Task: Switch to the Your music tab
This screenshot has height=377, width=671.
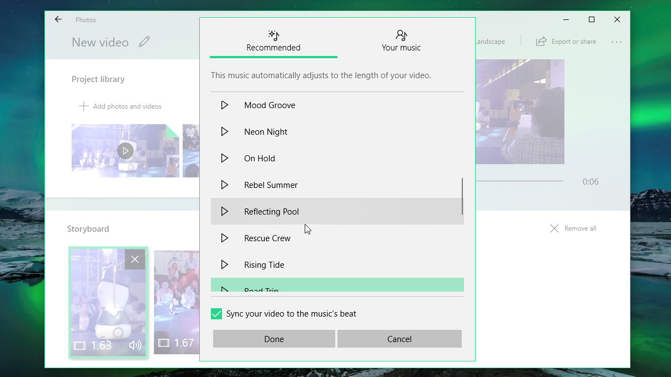Action: tap(401, 40)
